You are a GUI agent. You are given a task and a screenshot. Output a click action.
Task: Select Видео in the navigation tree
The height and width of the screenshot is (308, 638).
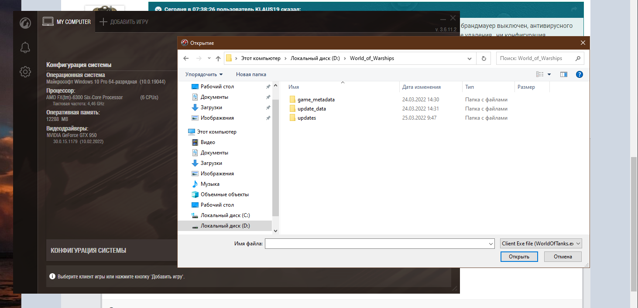point(208,142)
